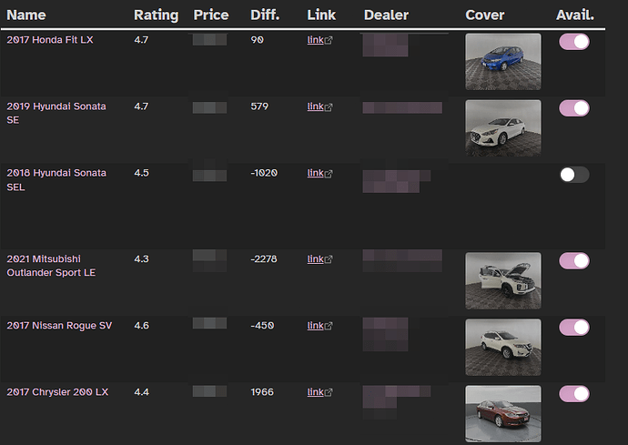Click the Diff. value 579

(259, 106)
